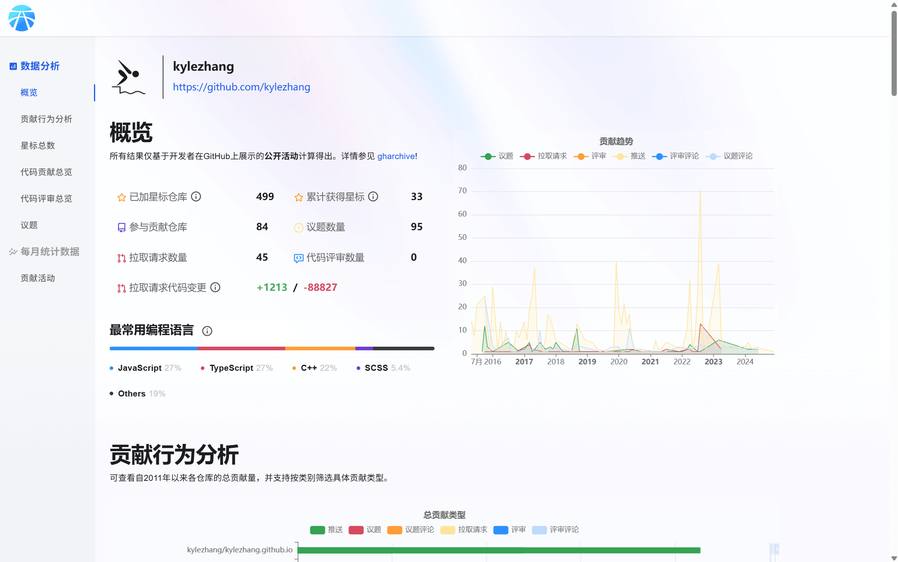Click the page vertical scrollbar thumb

(x=894, y=53)
